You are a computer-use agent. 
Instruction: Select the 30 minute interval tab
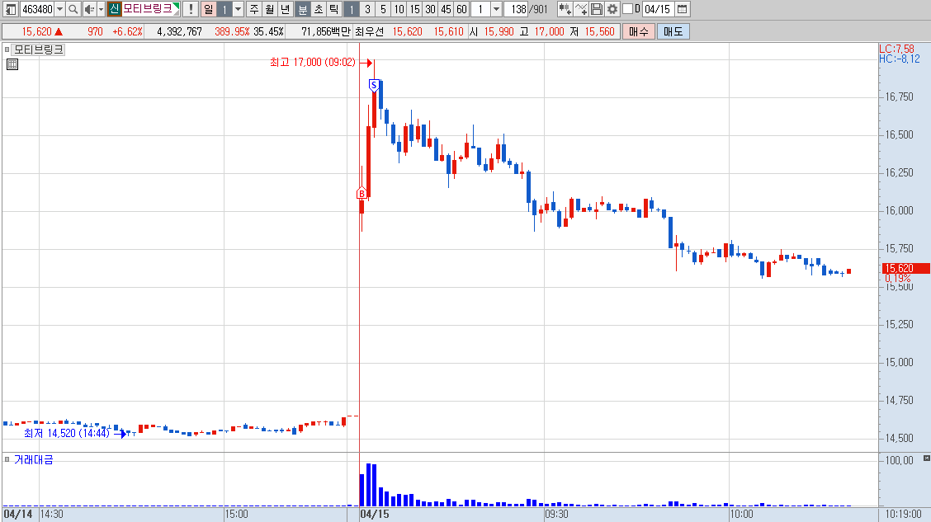431,9
